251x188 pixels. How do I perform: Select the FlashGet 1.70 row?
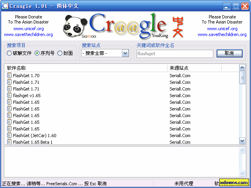(x=122, y=76)
